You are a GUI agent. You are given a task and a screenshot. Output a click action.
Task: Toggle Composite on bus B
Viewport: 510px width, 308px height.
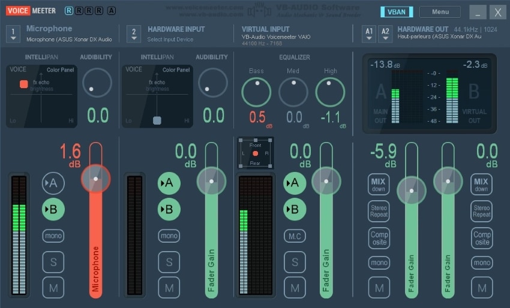(x=482, y=238)
